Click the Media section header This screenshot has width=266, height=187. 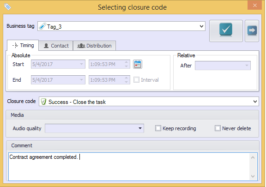(x=133, y=115)
